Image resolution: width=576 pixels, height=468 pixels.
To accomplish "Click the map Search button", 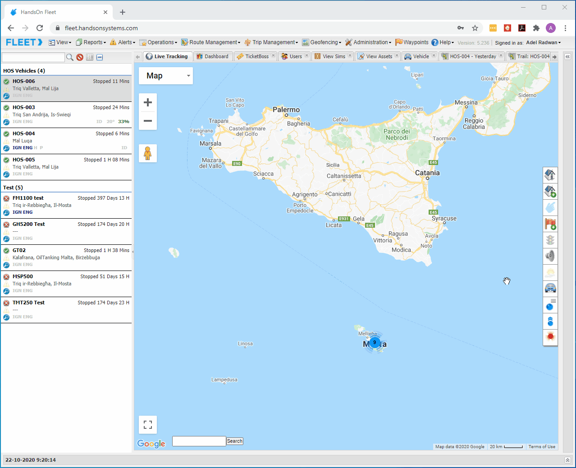I will [235, 441].
